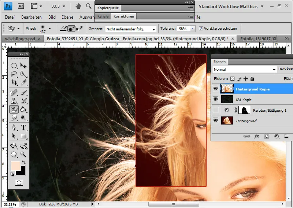The width and height of the screenshot is (293, 208).
Task: Hide the 681 Kopie layer
Action: point(215,99)
